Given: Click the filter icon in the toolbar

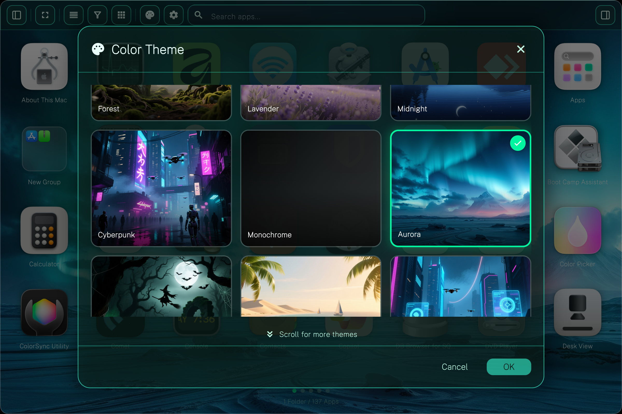Looking at the screenshot, I should tap(97, 15).
